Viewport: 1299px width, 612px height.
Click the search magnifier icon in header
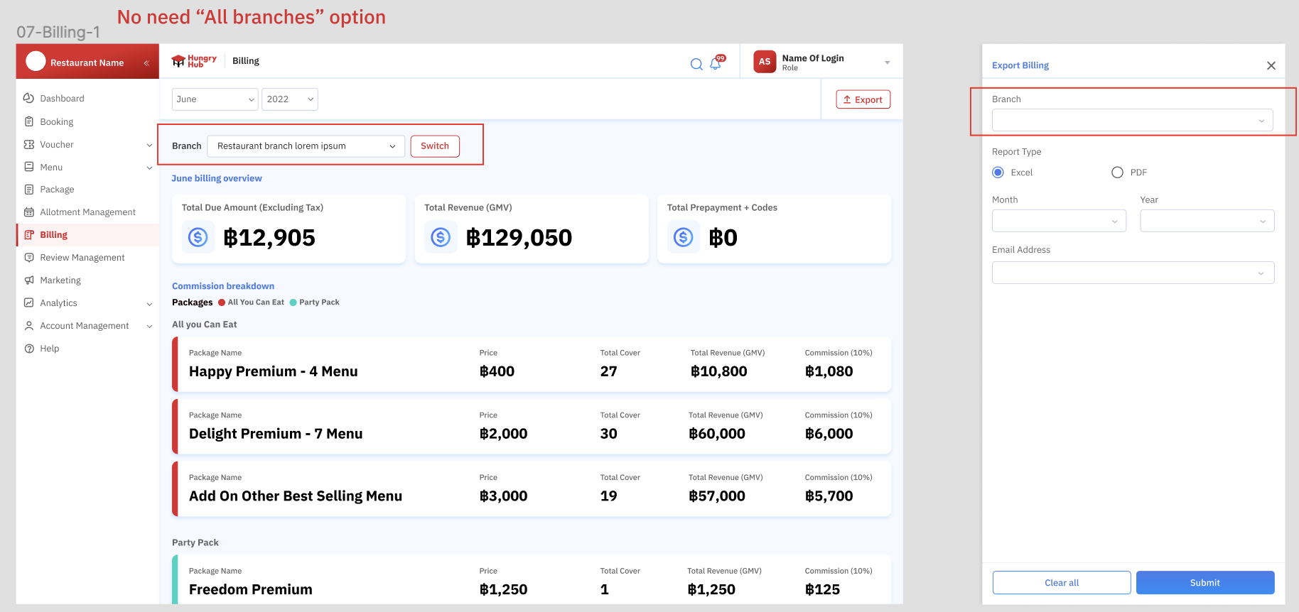point(696,64)
